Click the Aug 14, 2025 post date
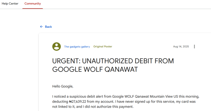The height and width of the screenshot is (111, 211). (x=181, y=47)
